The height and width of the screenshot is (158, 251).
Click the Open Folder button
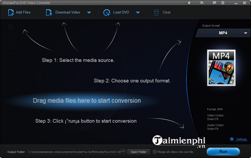point(139,152)
